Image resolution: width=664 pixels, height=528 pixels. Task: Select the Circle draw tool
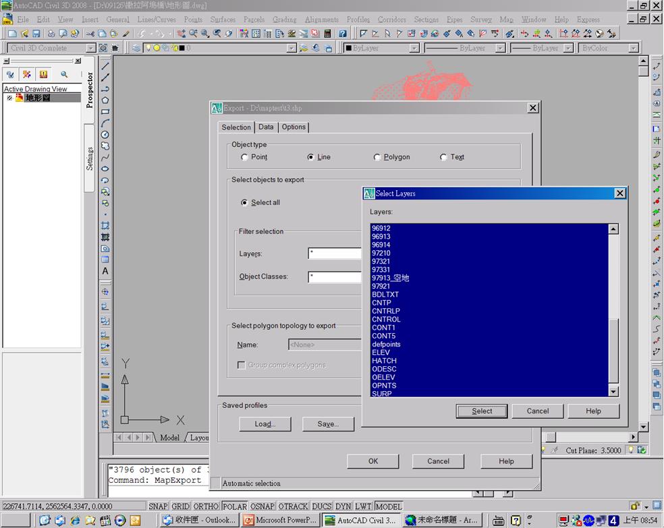click(105, 135)
